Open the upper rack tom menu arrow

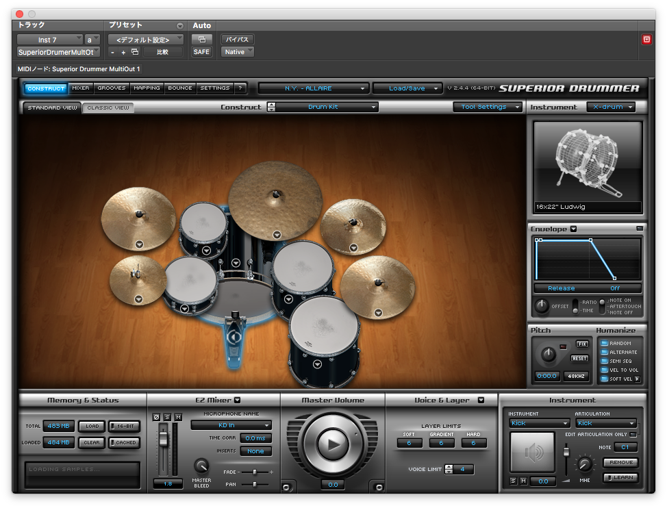207,251
